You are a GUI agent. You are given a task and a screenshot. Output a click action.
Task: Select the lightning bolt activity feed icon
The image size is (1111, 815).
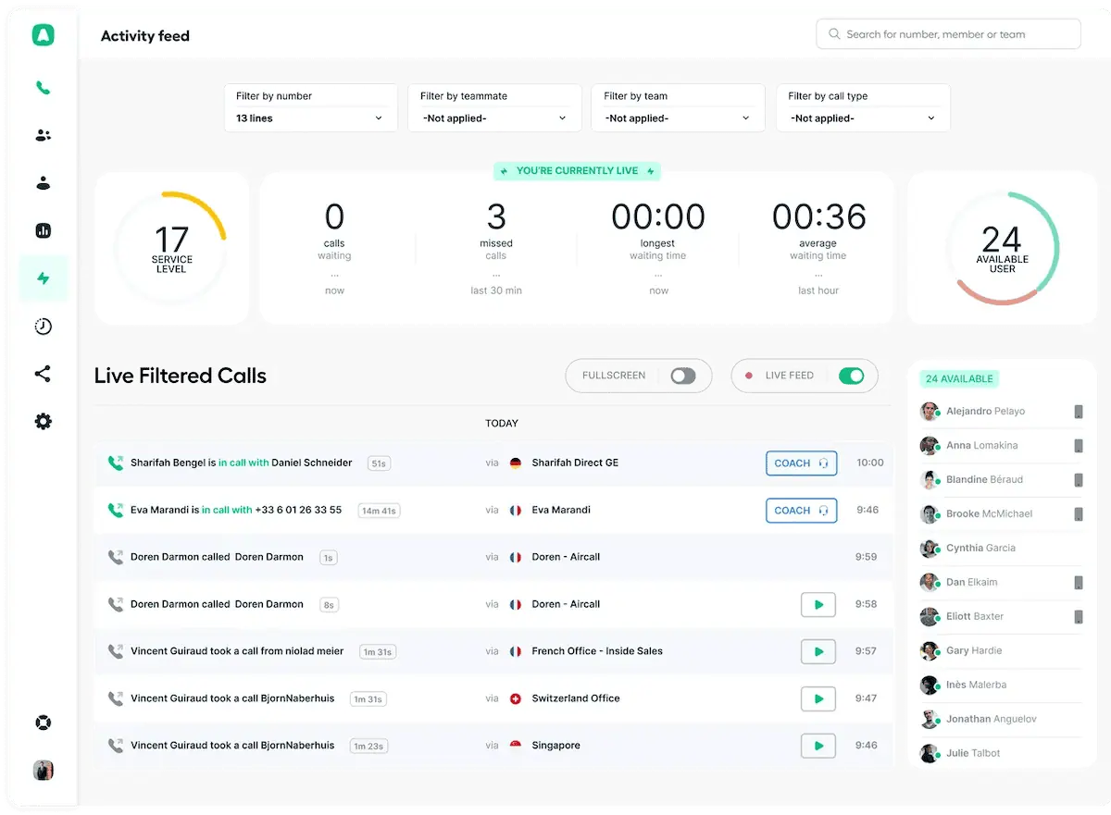pos(43,278)
